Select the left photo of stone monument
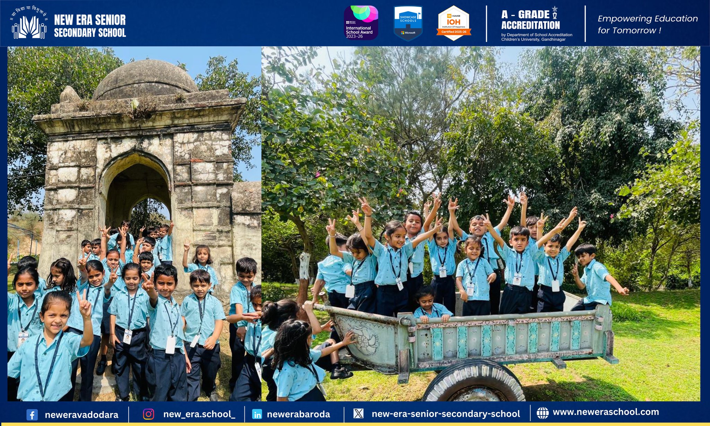 (x=135, y=224)
